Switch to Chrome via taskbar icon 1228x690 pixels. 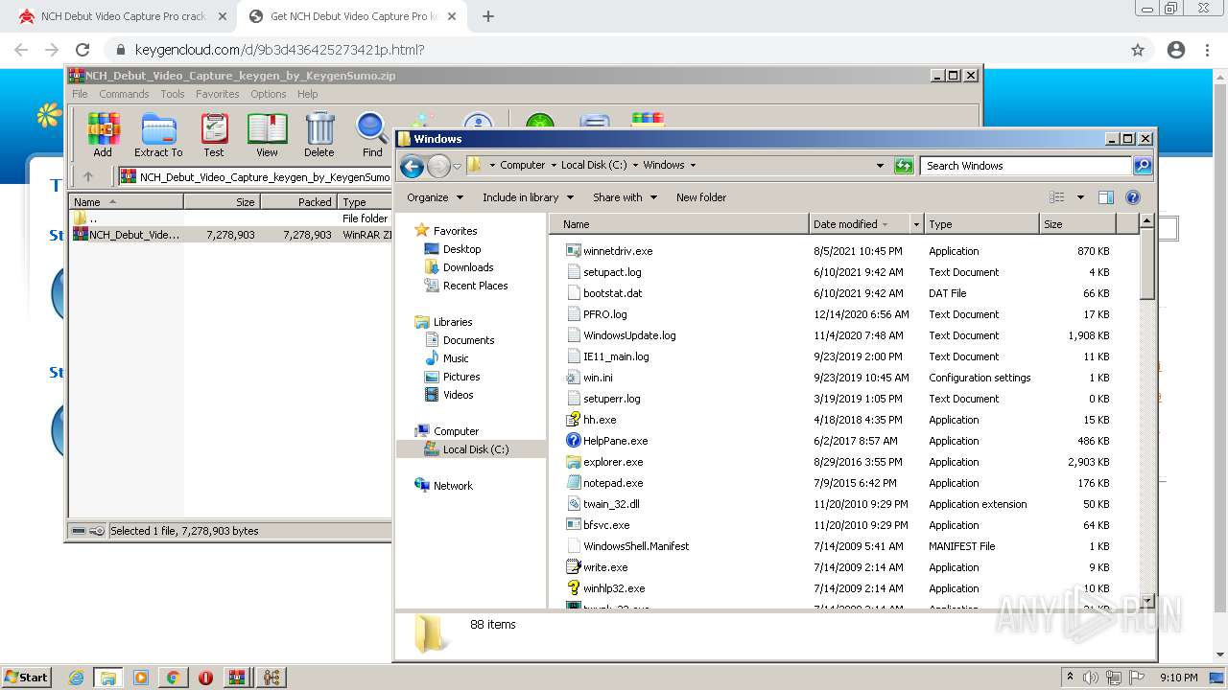click(174, 678)
